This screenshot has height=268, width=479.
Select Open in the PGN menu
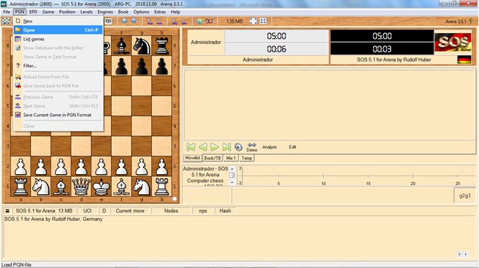(x=58, y=30)
